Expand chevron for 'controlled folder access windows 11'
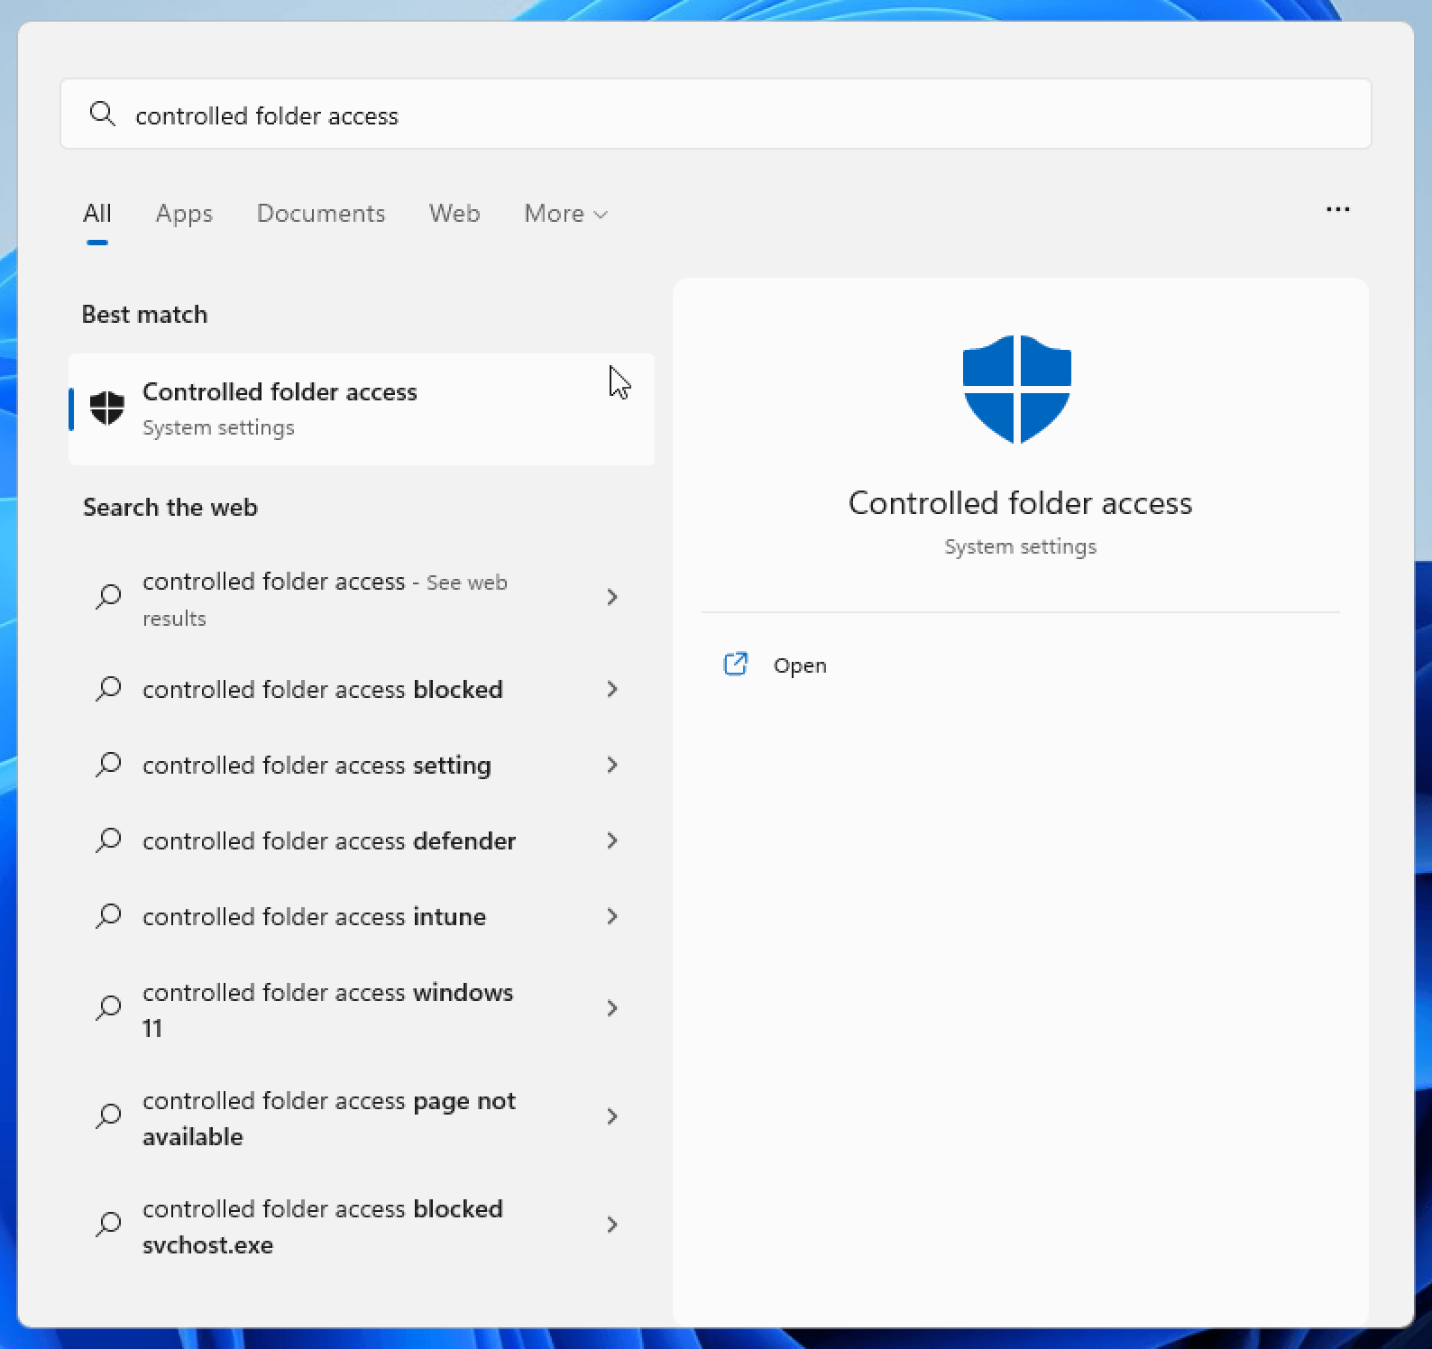Image resolution: width=1432 pixels, height=1349 pixels. (x=612, y=1008)
